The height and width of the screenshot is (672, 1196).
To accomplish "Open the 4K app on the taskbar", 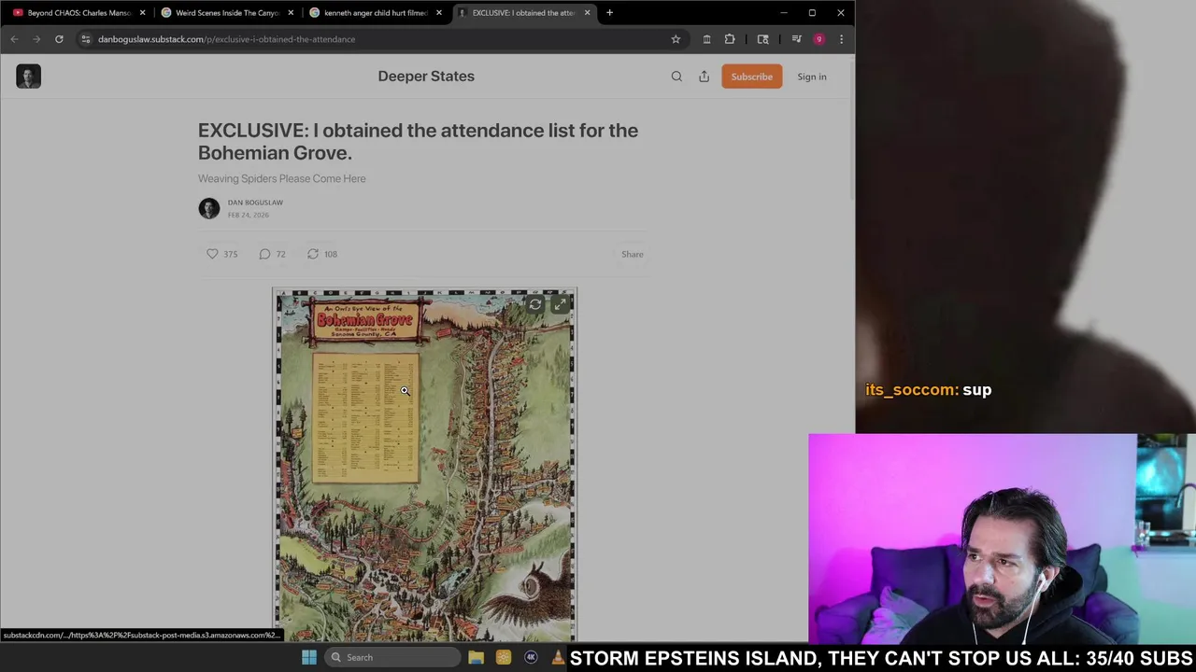I will 531,657.
